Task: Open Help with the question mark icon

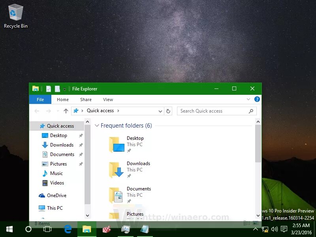Action: (257, 99)
